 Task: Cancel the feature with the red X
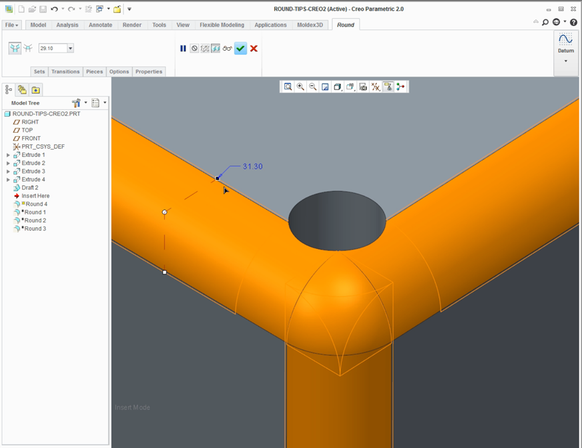252,48
